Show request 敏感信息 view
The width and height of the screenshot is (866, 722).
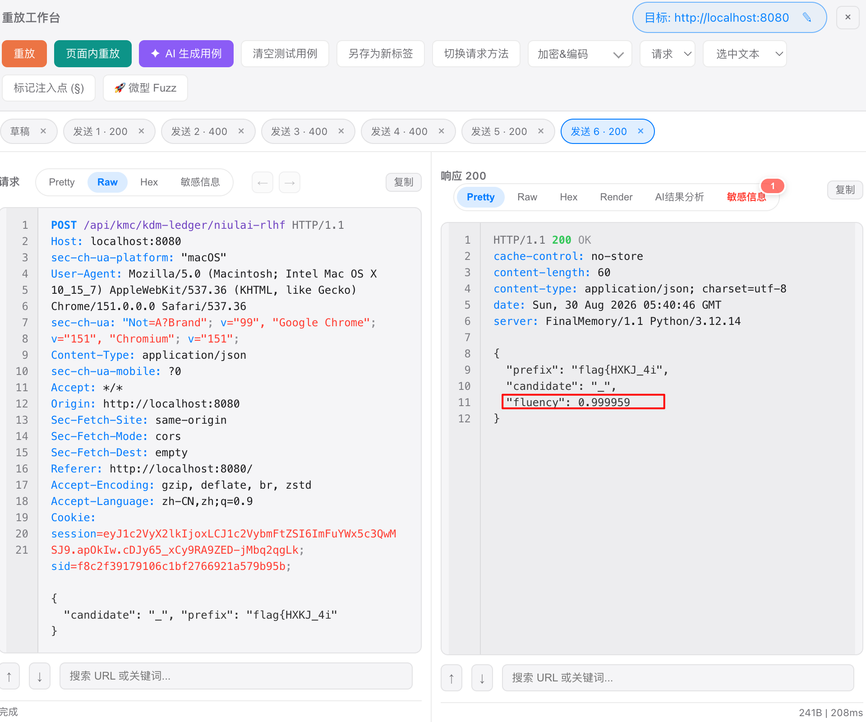point(200,182)
